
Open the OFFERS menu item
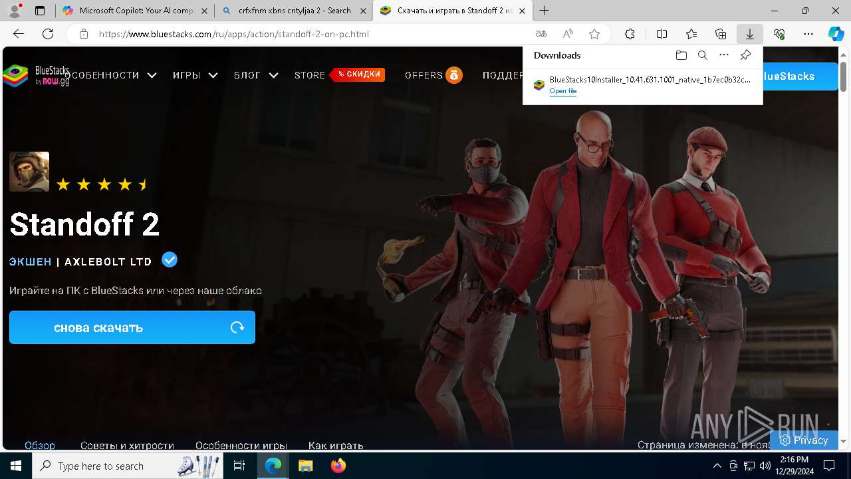433,75
